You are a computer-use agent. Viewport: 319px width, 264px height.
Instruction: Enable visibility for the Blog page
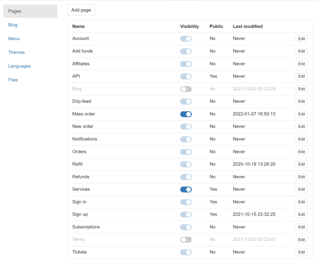186,89
